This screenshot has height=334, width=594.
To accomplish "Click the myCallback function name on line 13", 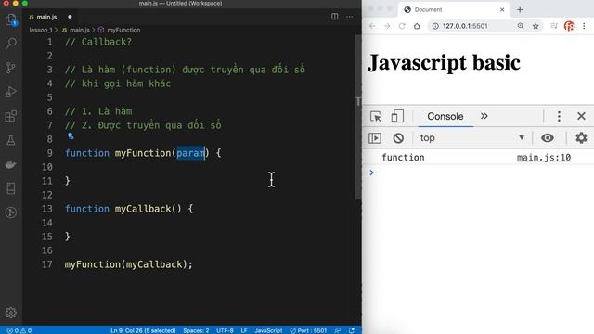I will [x=143, y=209].
